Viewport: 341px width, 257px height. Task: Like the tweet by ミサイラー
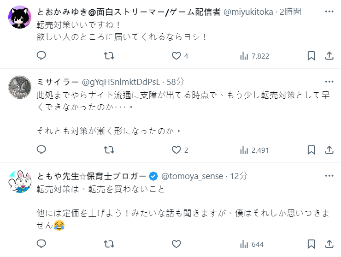click(x=176, y=150)
